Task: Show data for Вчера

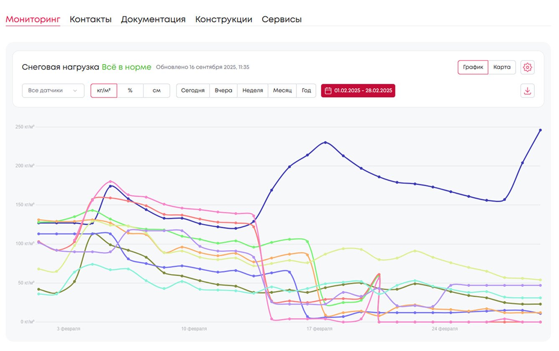Action: click(224, 90)
